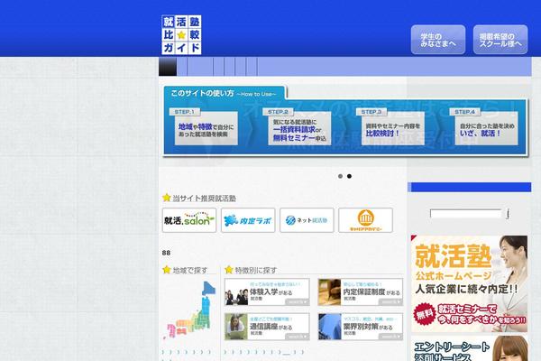Click the 特徴別に探す heading text
Screen dimensions: 541x361
click(x=256, y=271)
